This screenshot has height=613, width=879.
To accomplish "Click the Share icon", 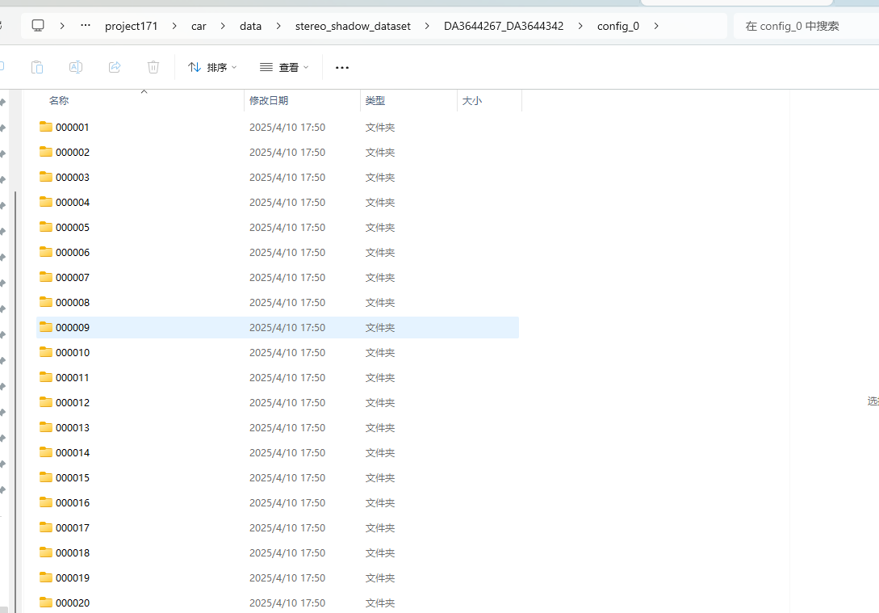I will click(115, 67).
